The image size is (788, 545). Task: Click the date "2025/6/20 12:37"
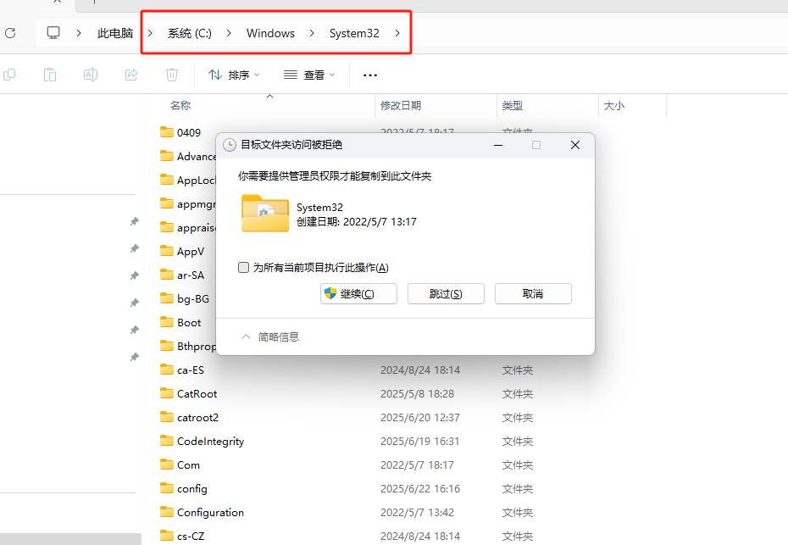(x=420, y=417)
